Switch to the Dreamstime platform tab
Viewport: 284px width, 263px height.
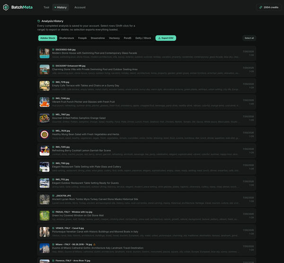click(98, 38)
